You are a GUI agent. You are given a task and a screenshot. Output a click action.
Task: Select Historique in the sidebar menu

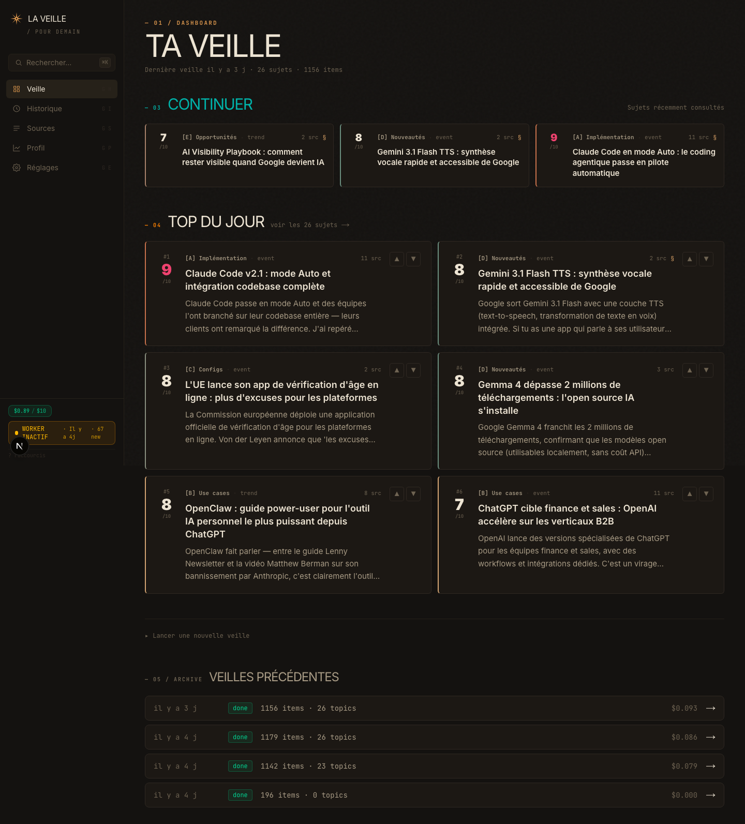point(44,109)
